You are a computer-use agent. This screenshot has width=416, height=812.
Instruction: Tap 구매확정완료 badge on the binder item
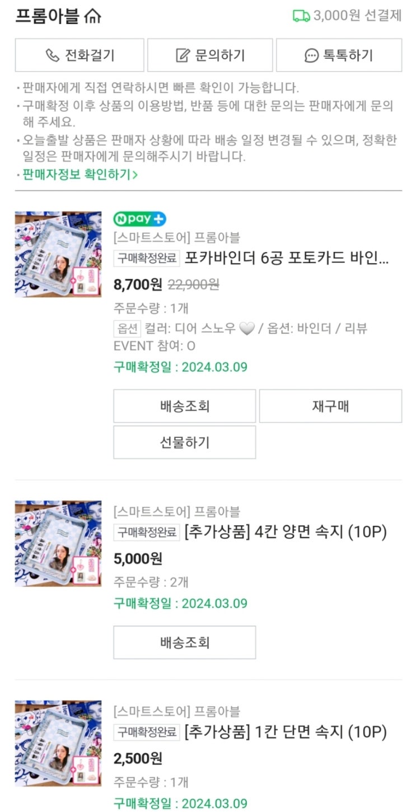tap(147, 258)
